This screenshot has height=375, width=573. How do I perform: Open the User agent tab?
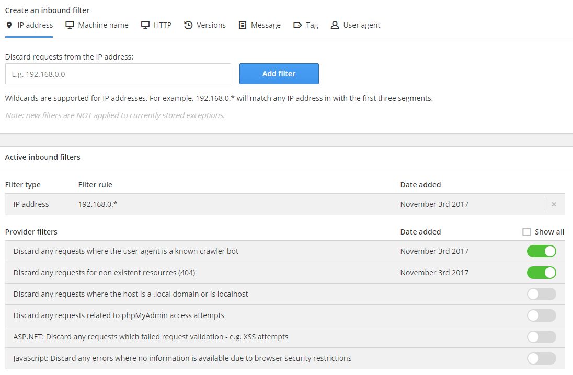(x=361, y=25)
